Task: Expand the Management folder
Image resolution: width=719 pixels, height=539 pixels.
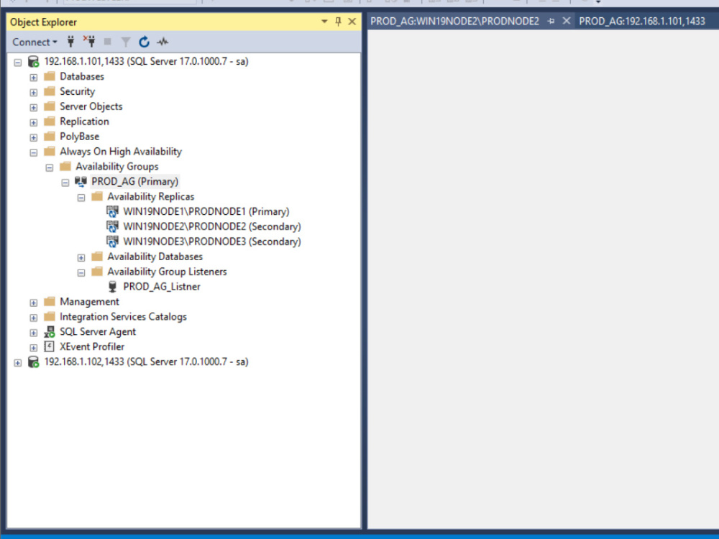Action: click(34, 303)
